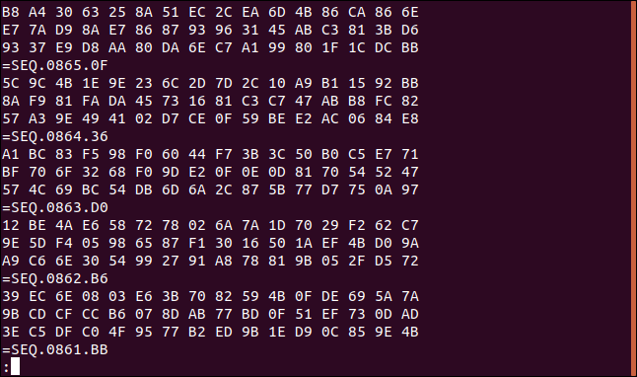This screenshot has height=377, width=637.
Task: Select the =SEQ.0862.B6 marker text
Action: 55,279
